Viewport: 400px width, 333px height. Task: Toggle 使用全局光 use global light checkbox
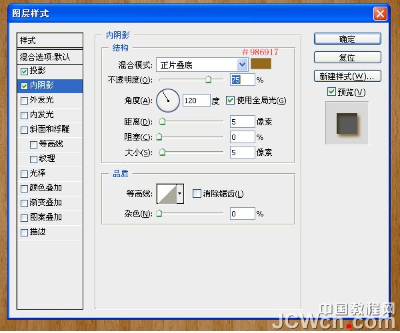point(230,101)
